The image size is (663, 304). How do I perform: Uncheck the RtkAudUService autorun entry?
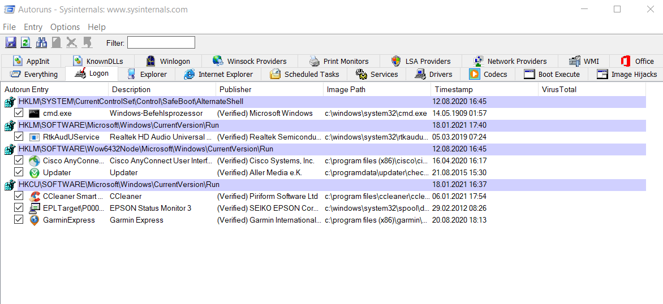click(x=19, y=136)
